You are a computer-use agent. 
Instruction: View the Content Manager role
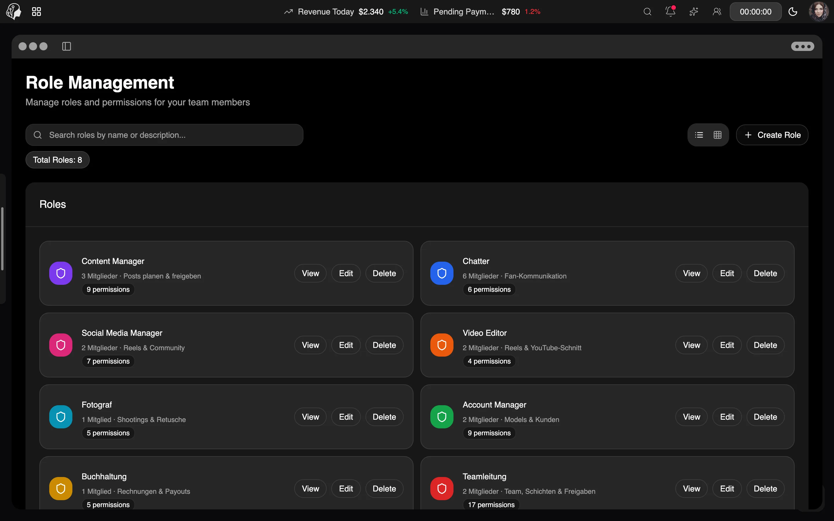pos(310,273)
